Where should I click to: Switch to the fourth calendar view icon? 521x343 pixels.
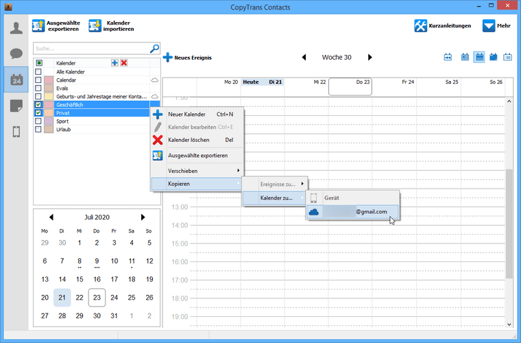pos(494,57)
